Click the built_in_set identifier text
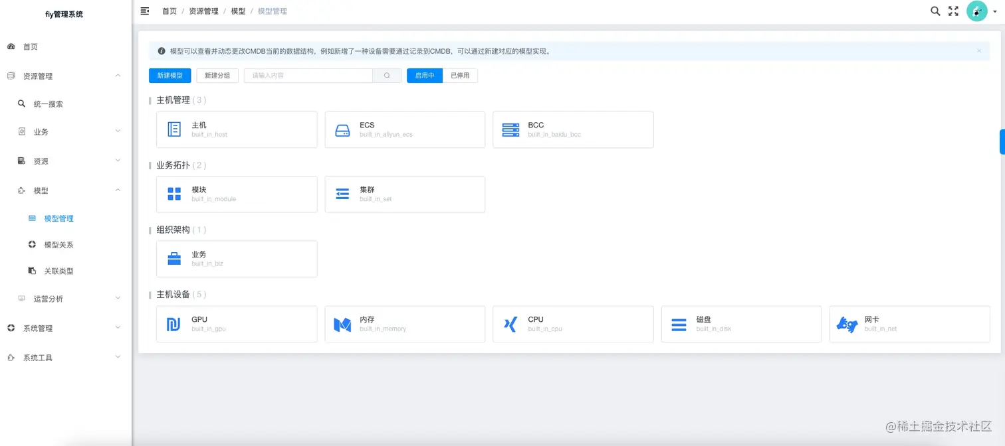Image resolution: width=1005 pixels, height=446 pixels. [376, 199]
